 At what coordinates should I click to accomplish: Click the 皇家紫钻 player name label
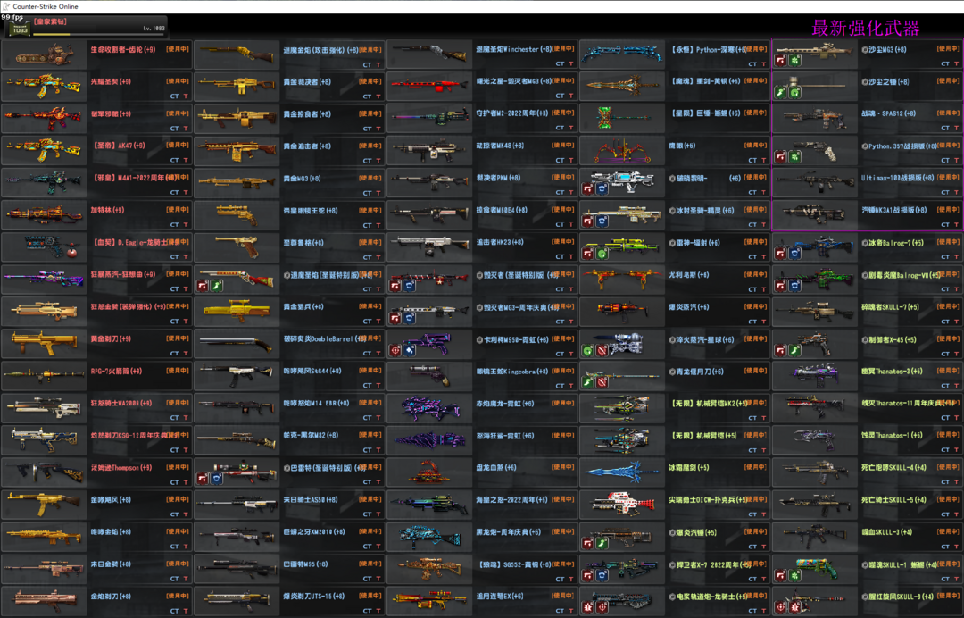(x=50, y=21)
